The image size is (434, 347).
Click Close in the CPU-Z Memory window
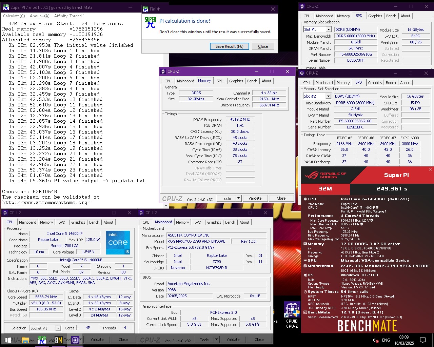point(281,198)
